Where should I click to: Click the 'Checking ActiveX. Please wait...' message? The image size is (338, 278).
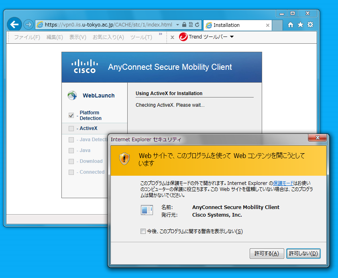pos(170,105)
